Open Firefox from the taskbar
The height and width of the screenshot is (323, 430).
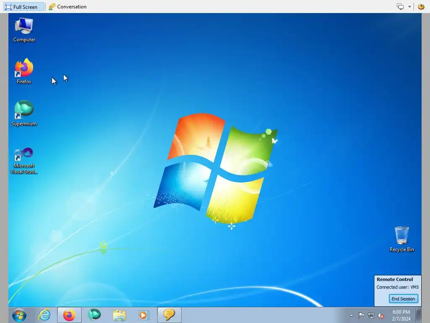[x=69, y=315]
